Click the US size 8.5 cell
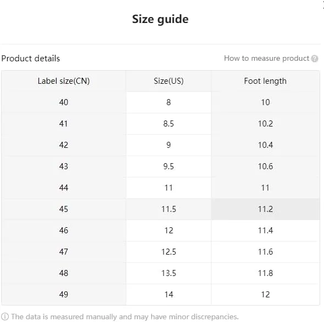Viewport: 324px width, 322px height. (169, 124)
